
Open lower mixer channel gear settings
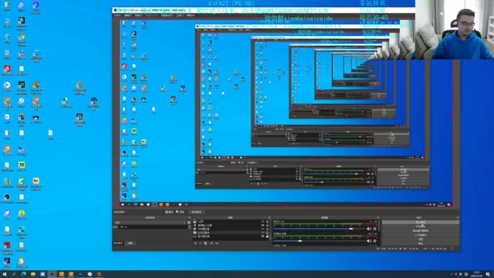[375, 241]
